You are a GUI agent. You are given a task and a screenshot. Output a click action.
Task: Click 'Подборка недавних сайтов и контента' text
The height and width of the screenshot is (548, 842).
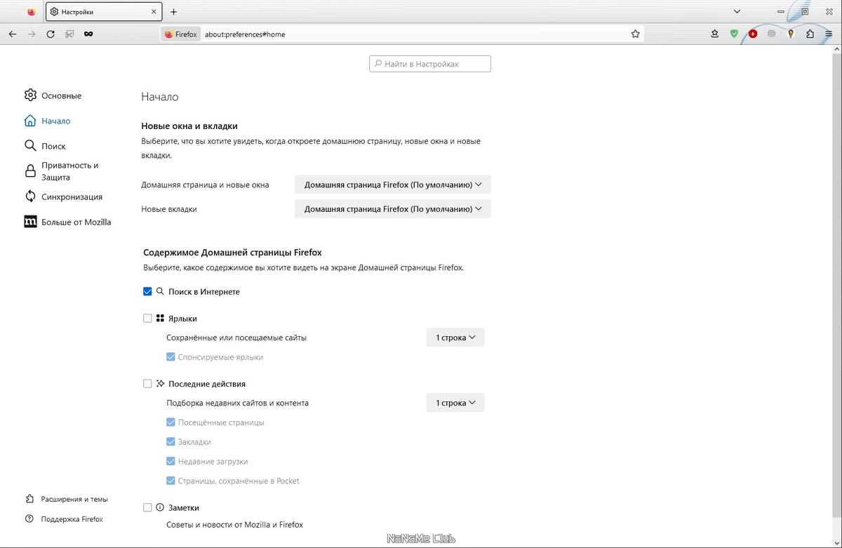point(237,403)
